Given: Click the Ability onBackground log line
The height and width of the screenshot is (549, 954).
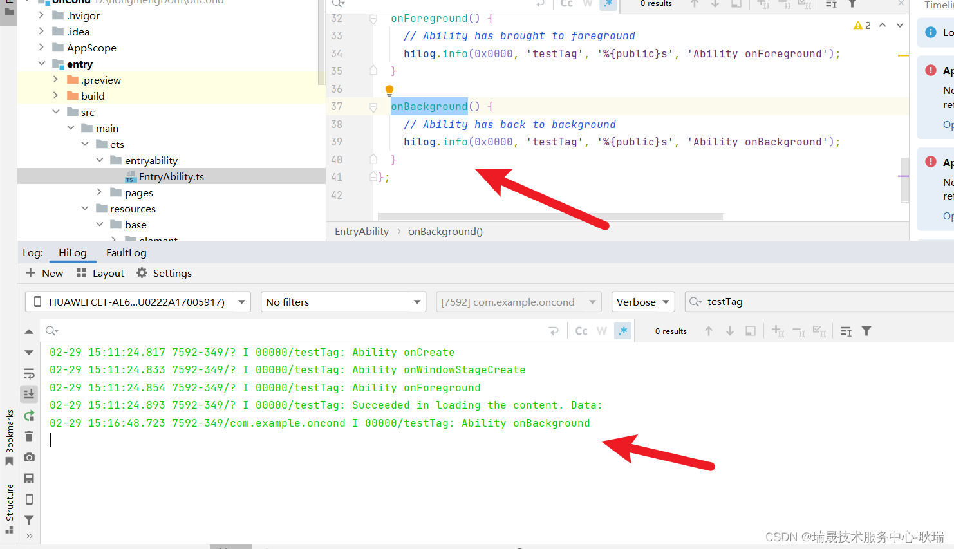Looking at the screenshot, I should coord(320,423).
